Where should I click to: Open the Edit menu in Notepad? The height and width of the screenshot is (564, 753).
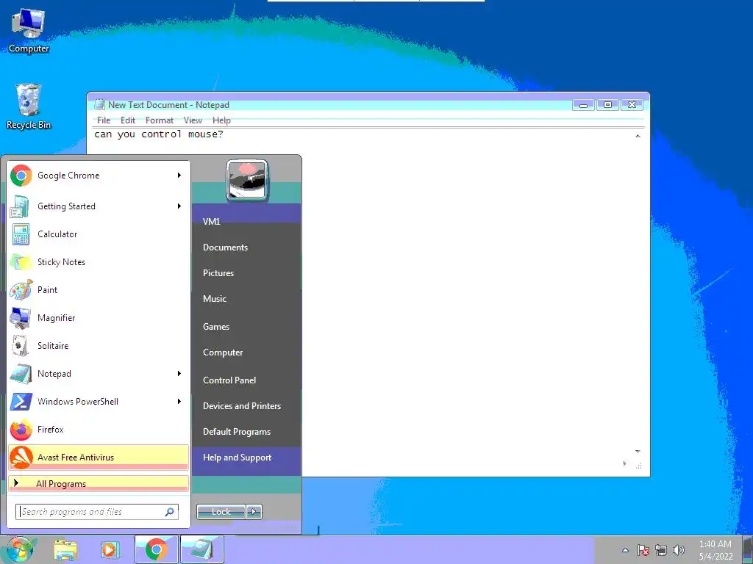pyautogui.click(x=128, y=120)
